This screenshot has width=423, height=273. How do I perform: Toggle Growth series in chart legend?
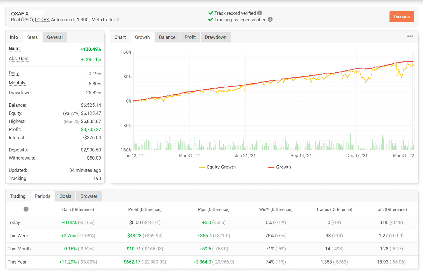[280, 167]
